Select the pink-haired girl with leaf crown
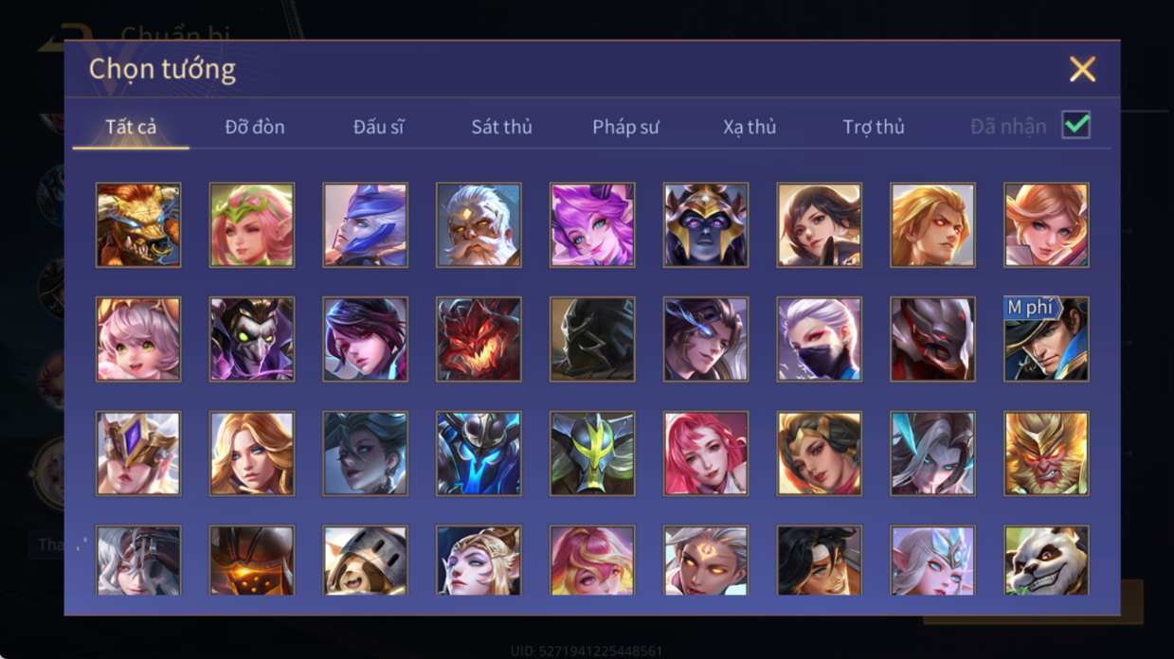This screenshot has width=1174, height=659. [x=252, y=225]
